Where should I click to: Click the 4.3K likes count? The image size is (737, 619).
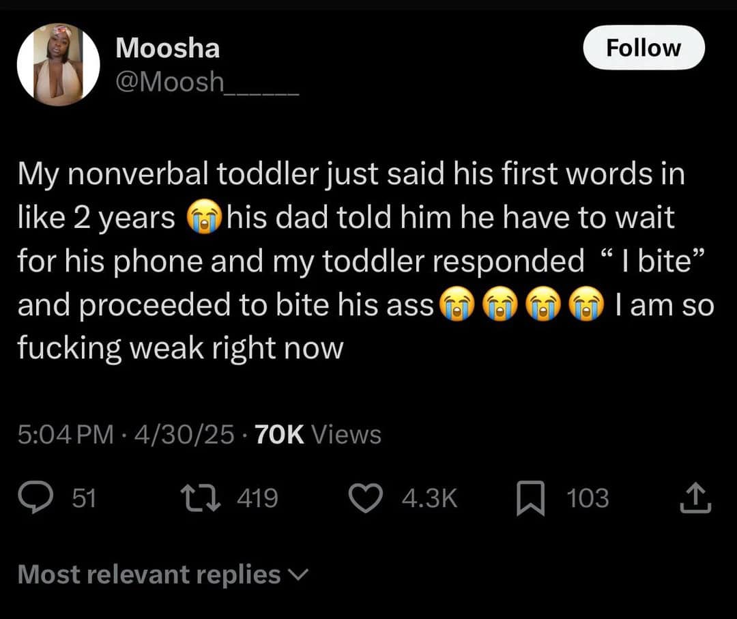click(x=429, y=499)
